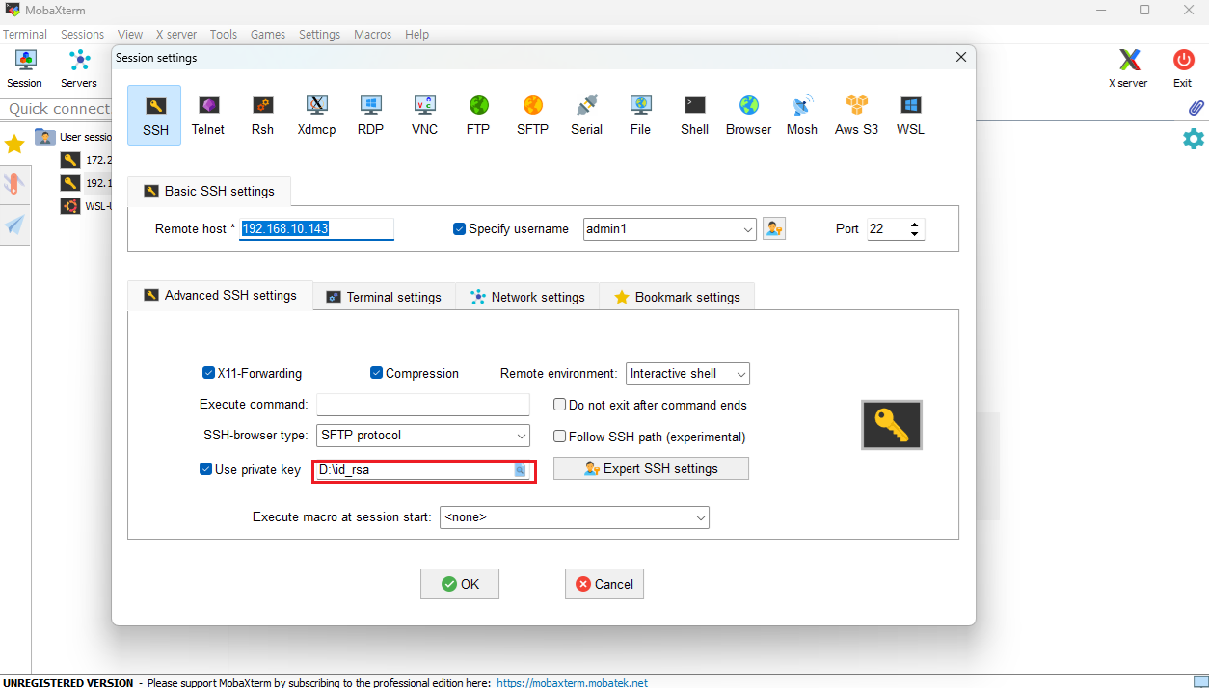Open the Games menu
The height and width of the screenshot is (688, 1209).
[268, 34]
